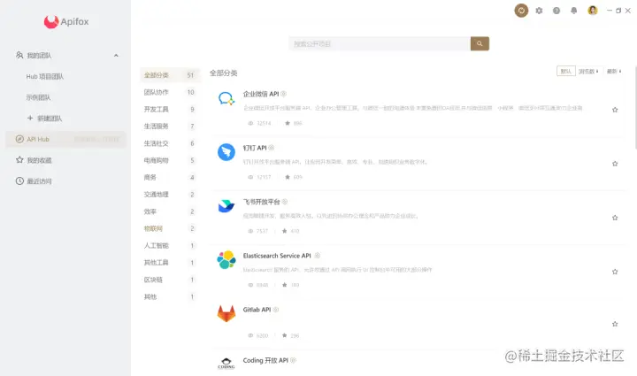
Task: Select the 物联网 category
Action: pos(170,228)
